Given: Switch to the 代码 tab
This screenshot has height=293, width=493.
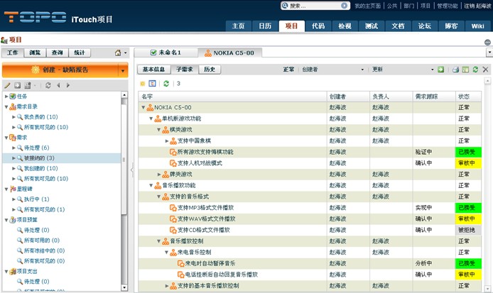Looking at the screenshot, I should point(318,26).
